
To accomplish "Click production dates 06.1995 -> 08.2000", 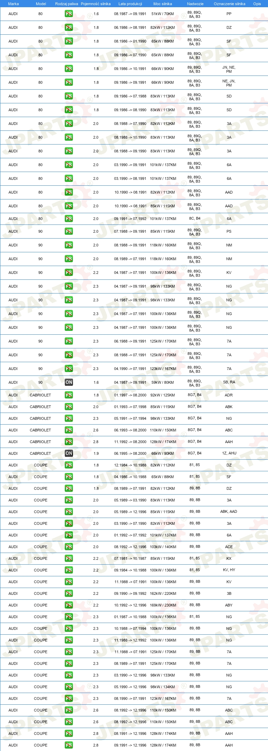I will (x=130, y=453).
